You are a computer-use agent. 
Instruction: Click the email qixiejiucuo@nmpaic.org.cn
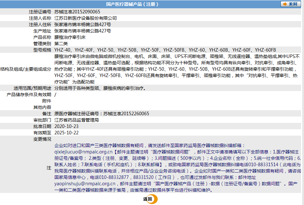(83, 152)
